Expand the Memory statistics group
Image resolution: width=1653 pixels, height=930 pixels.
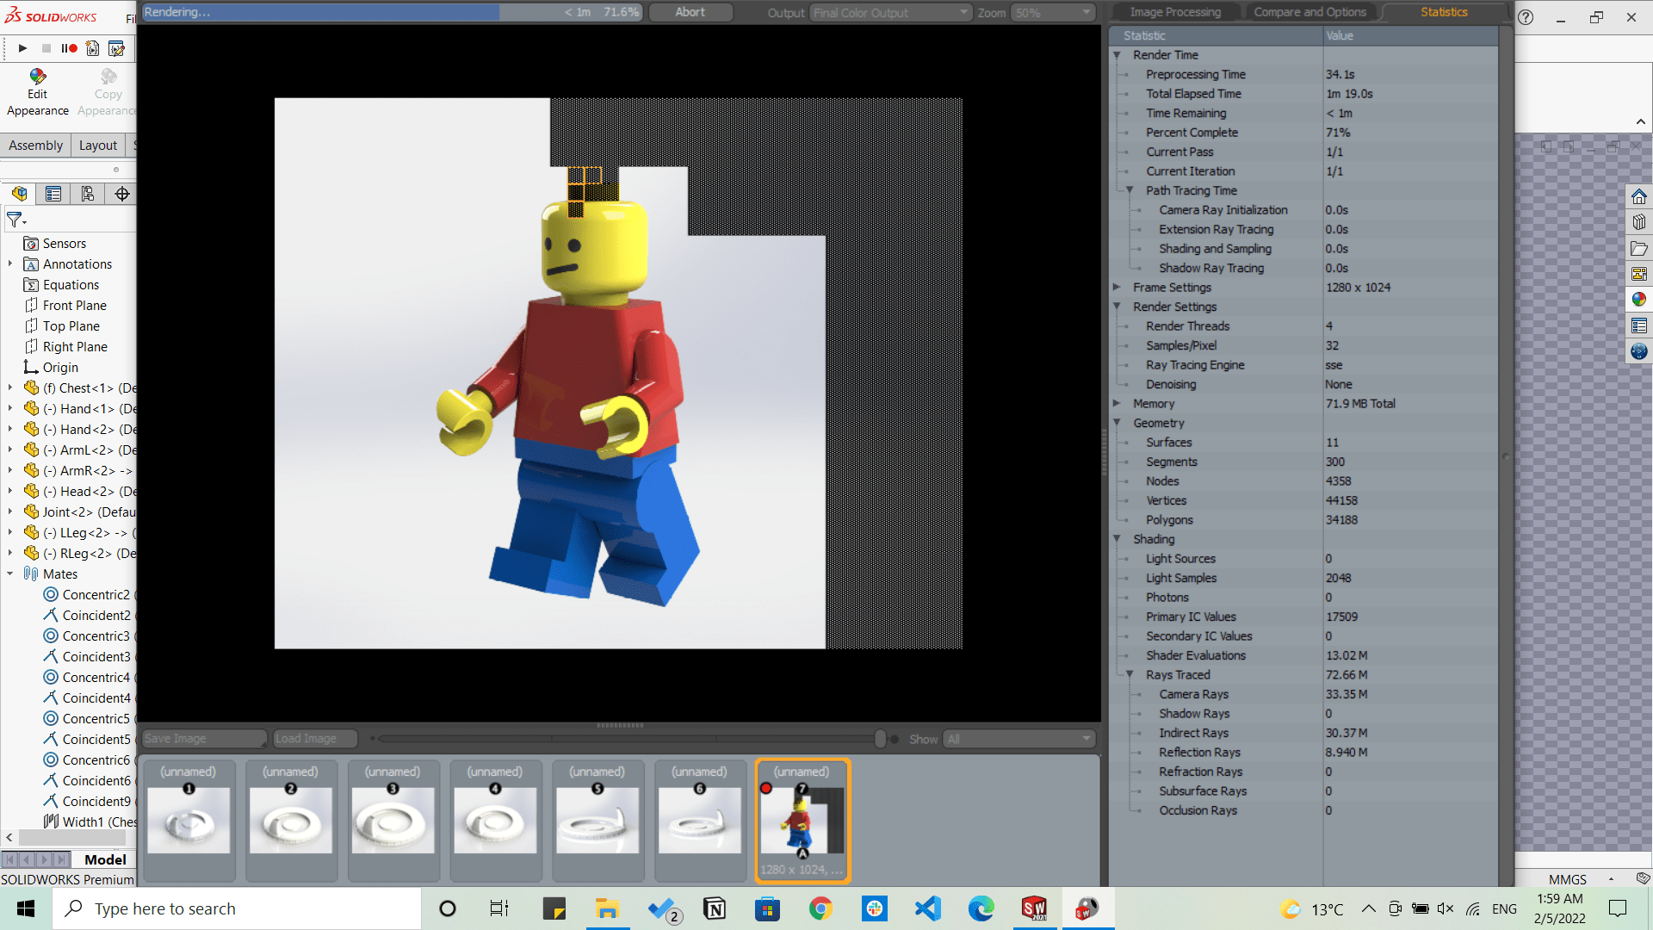coord(1117,404)
